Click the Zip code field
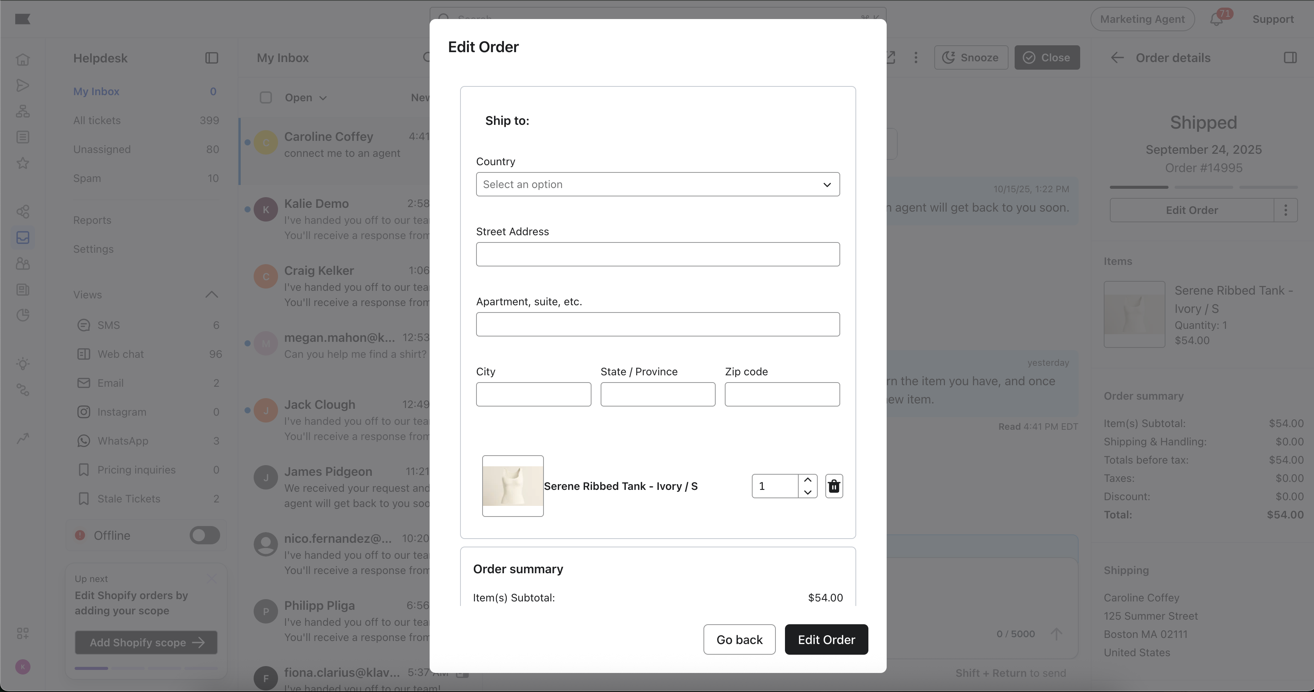1314x692 pixels. click(x=782, y=394)
